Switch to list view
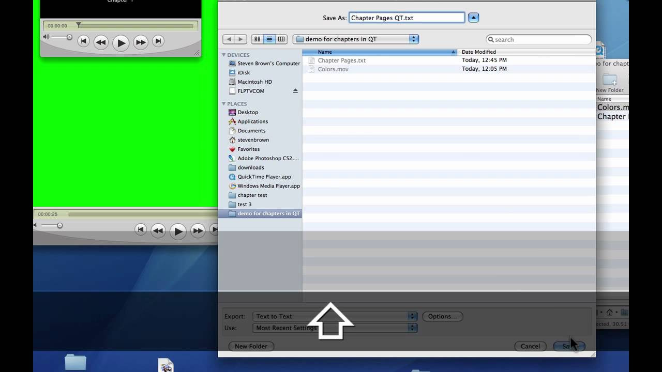This screenshot has height=372, width=662. tap(269, 39)
